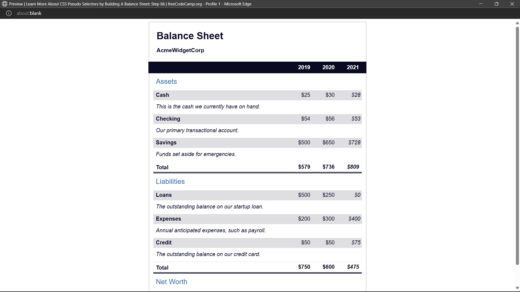Click the Expenses row label

pyautogui.click(x=168, y=219)
